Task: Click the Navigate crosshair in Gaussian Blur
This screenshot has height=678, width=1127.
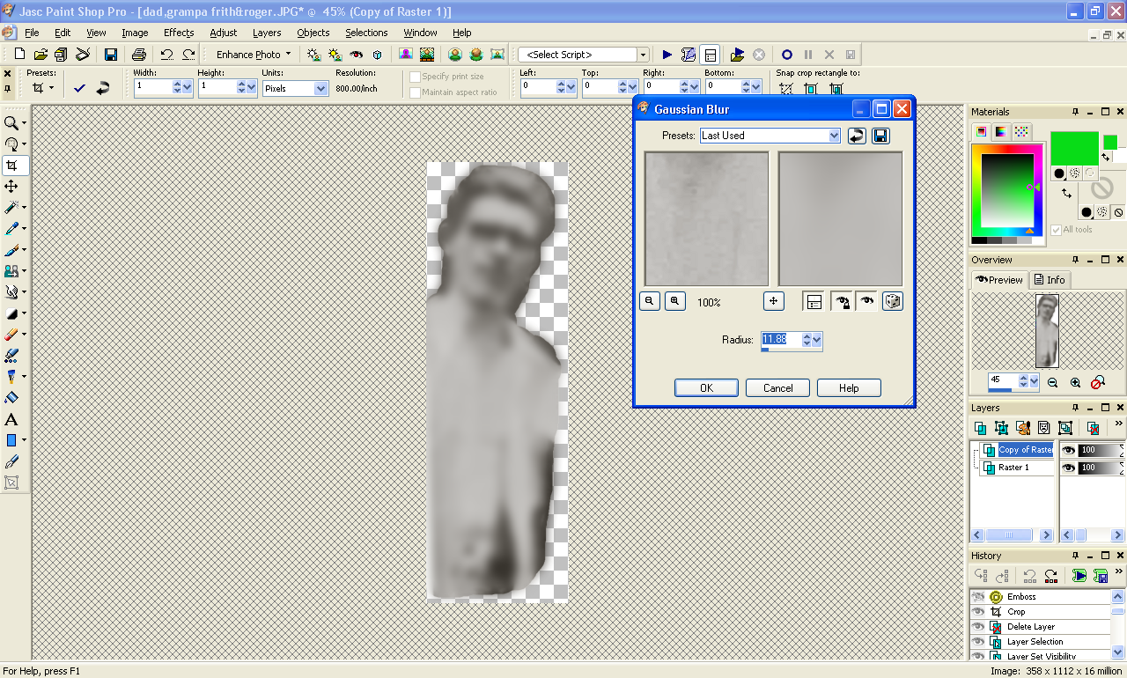Action: point(773,301)
